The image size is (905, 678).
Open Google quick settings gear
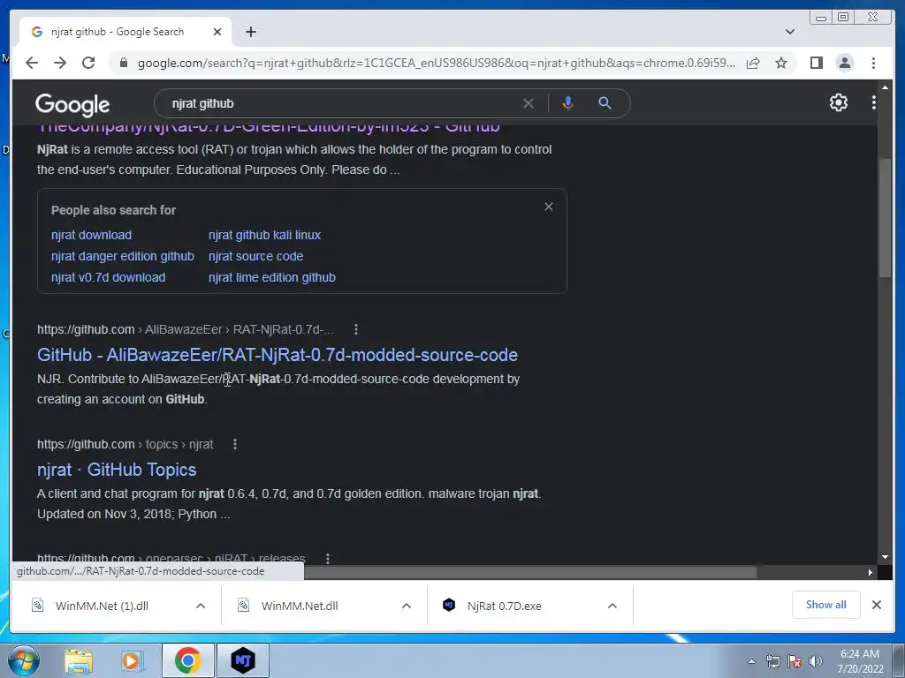tap(839, 102)
